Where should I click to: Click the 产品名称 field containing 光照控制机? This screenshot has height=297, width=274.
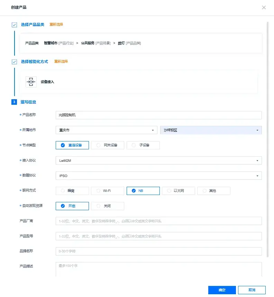158,115
